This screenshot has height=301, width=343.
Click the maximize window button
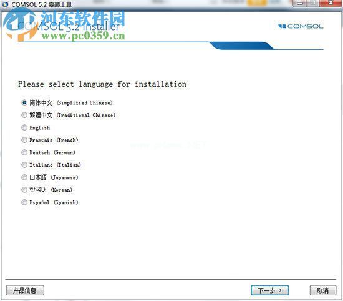313,3
